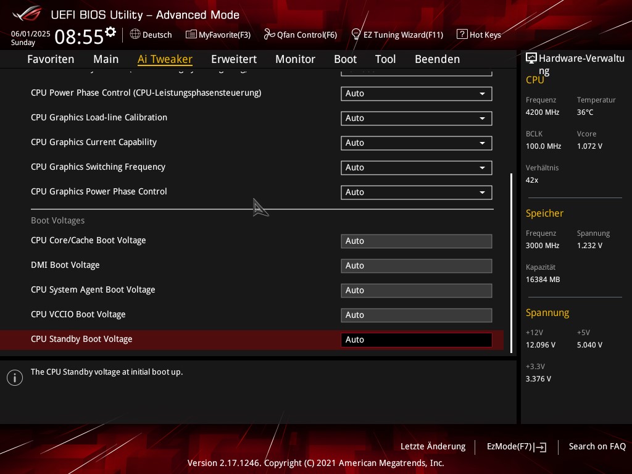Open Search on FAQ link

597,447
